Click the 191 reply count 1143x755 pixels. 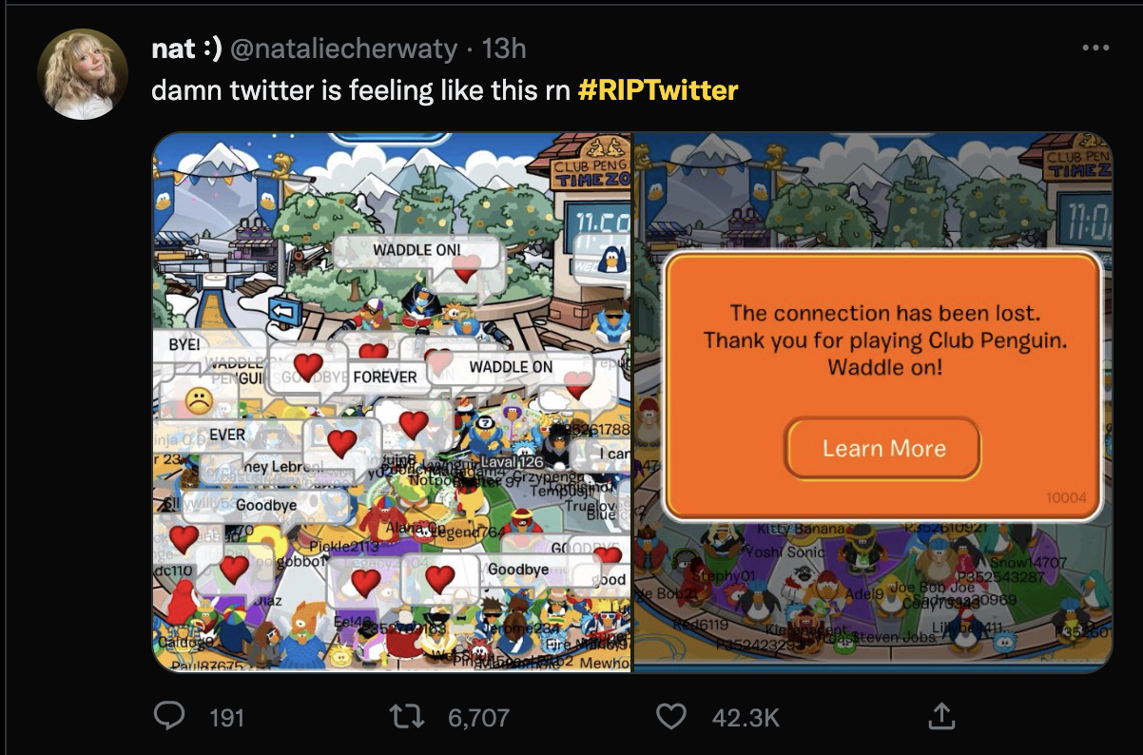pyautogui.click(x=226, y=717)
